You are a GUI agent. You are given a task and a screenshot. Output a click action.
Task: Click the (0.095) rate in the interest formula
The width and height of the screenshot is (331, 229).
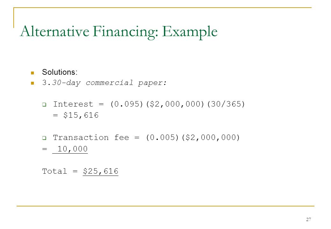[127, 104]
